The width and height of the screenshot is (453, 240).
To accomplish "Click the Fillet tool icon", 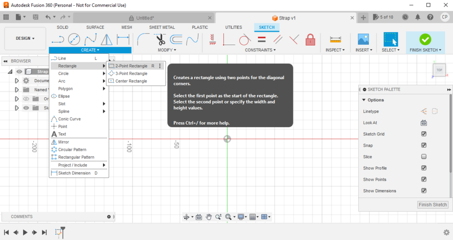I will [143, 40].
